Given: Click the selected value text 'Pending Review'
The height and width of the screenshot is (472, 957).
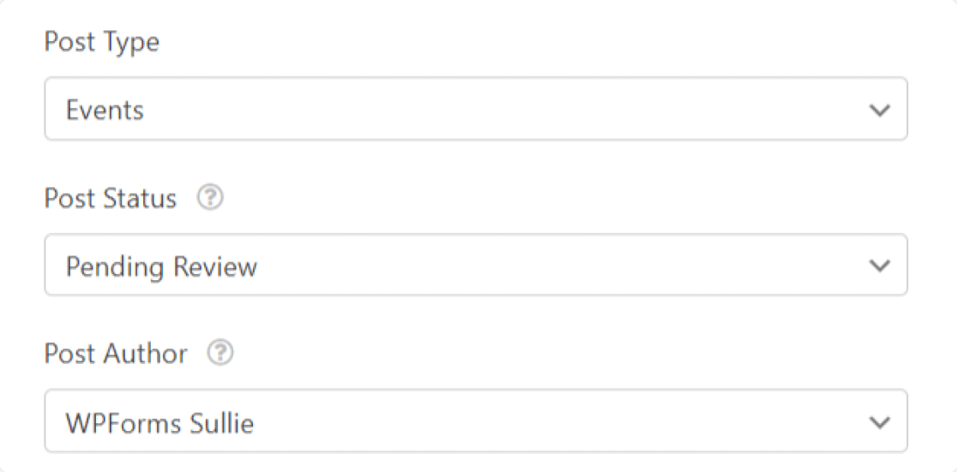Looking at the screenshot, I should pyautogui.click(x=161, y=266).
